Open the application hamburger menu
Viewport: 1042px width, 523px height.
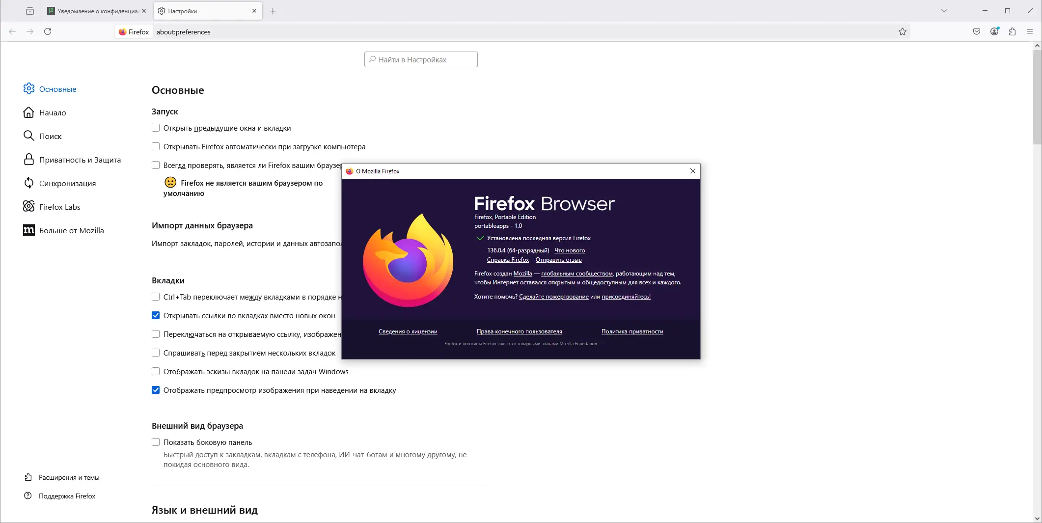1030,31
